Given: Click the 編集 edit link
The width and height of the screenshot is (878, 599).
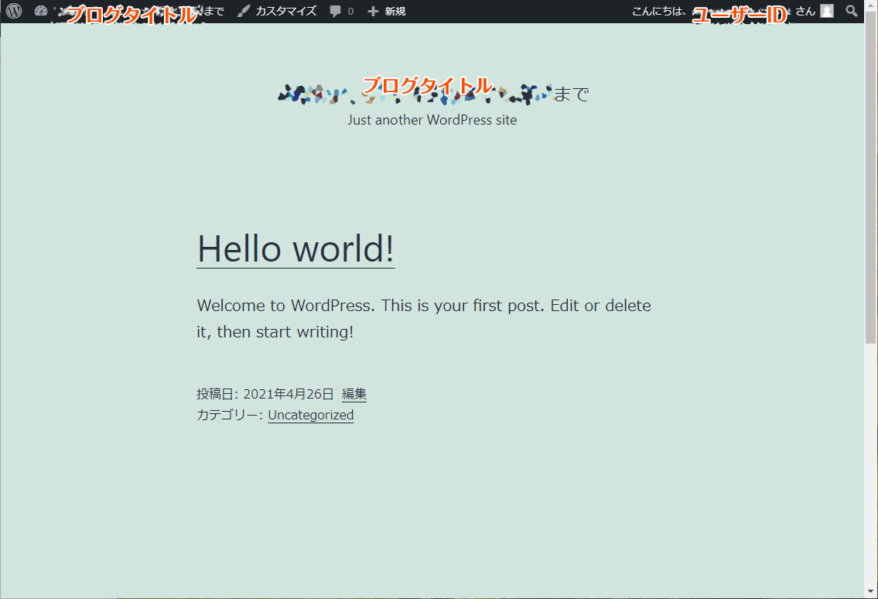Looking at the screenshot, I should click(x=354, y=394).
